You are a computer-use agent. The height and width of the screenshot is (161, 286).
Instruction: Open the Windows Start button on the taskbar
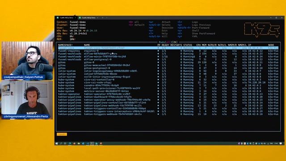[x=57, y=144]
